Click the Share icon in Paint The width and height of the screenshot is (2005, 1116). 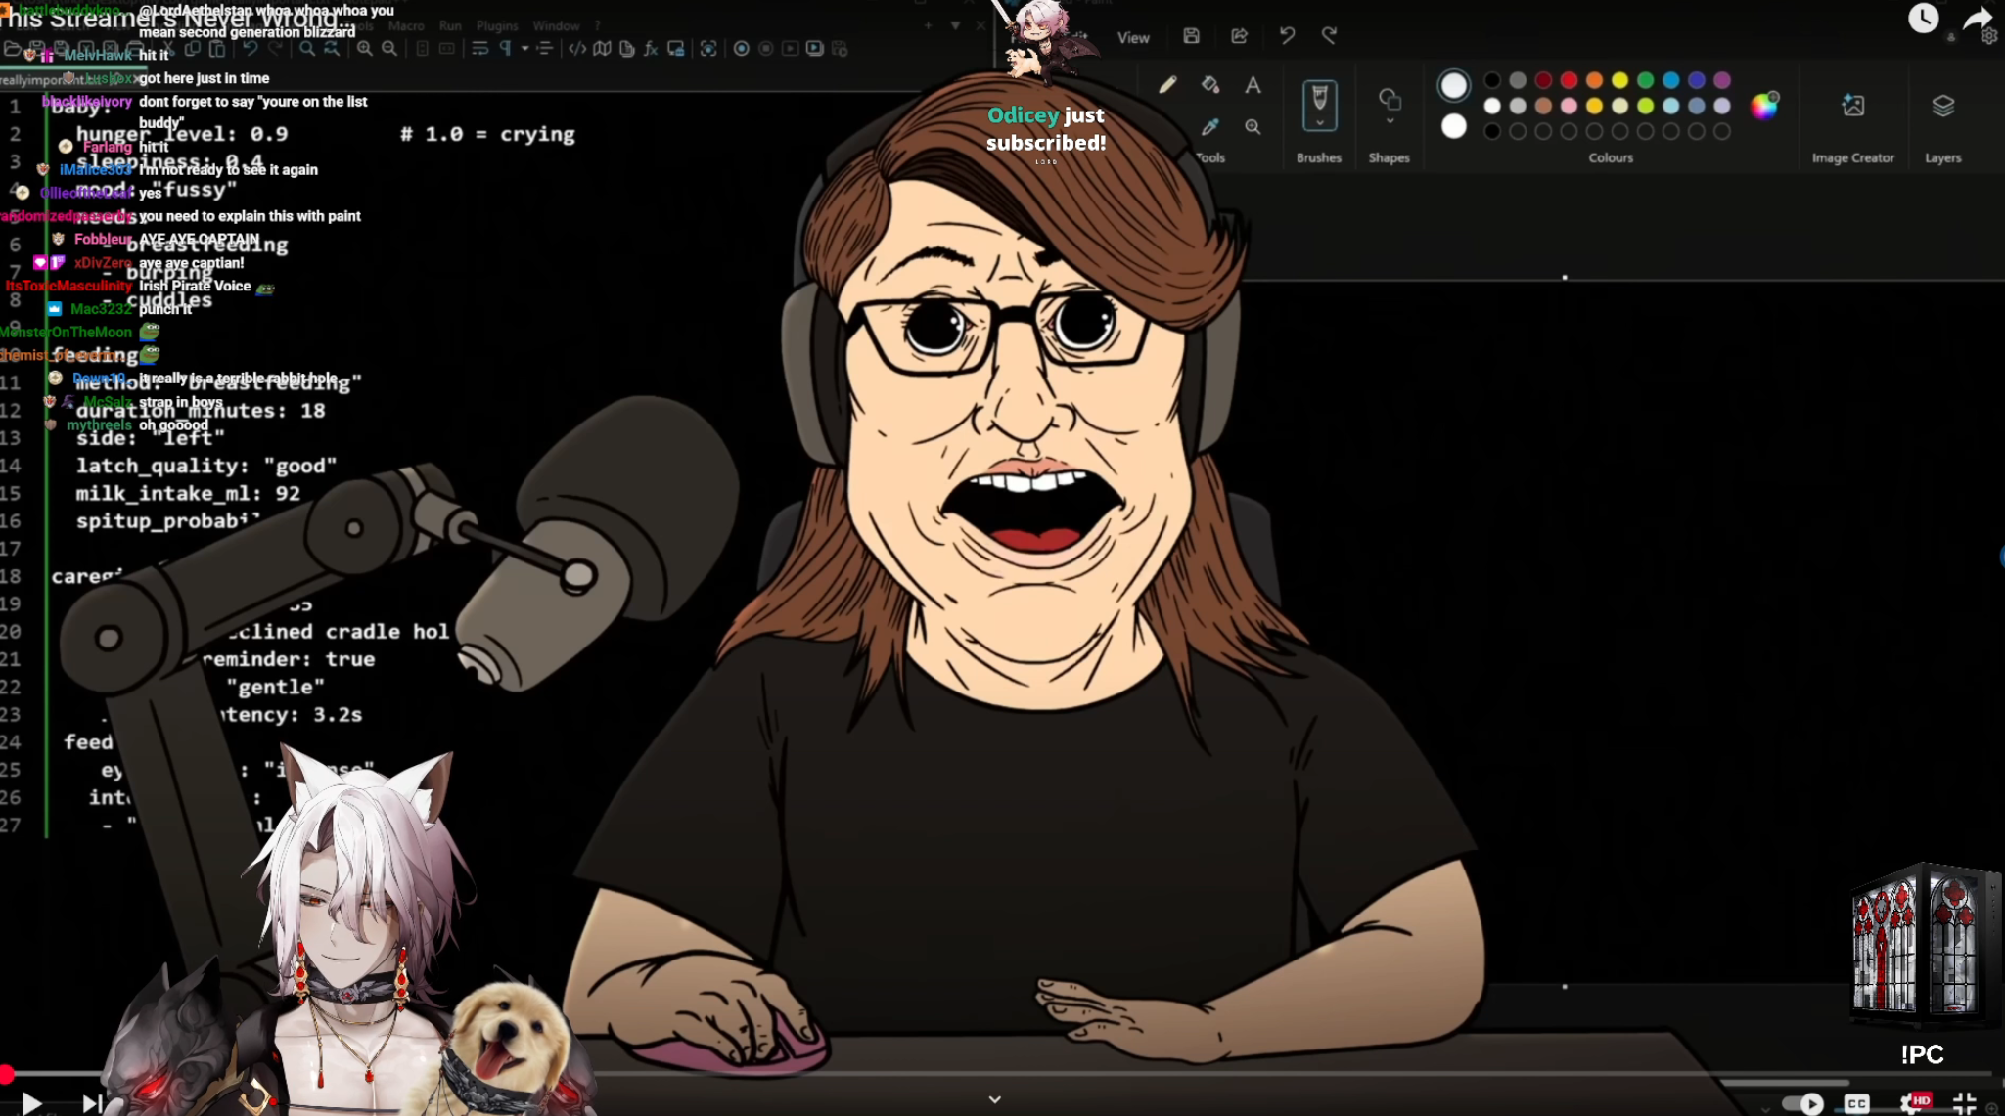click(x=1239, y=36)
